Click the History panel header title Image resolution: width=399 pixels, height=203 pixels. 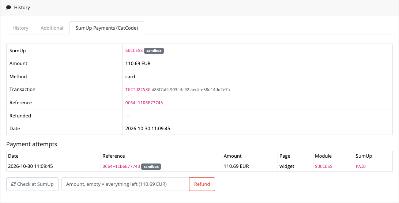(x=22, y=7)
